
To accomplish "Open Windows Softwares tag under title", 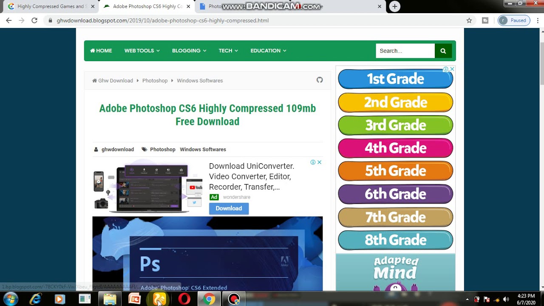I will [x=203, y=149].
